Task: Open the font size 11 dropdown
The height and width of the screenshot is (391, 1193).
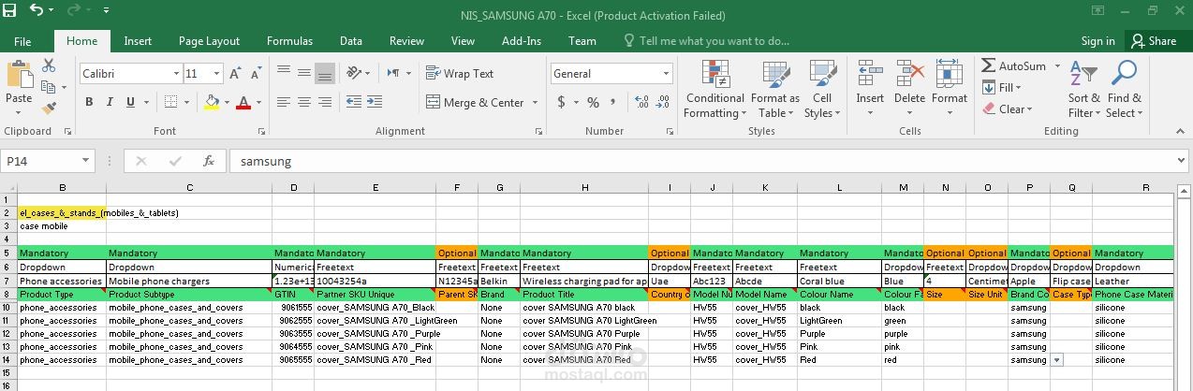Action: [217, 74]
